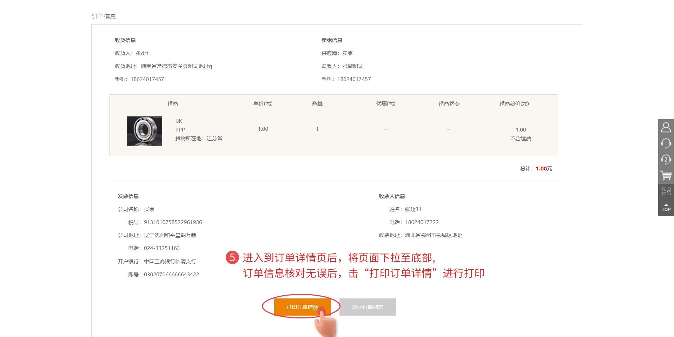Click the 货品 column header

[x=172, y=103]
